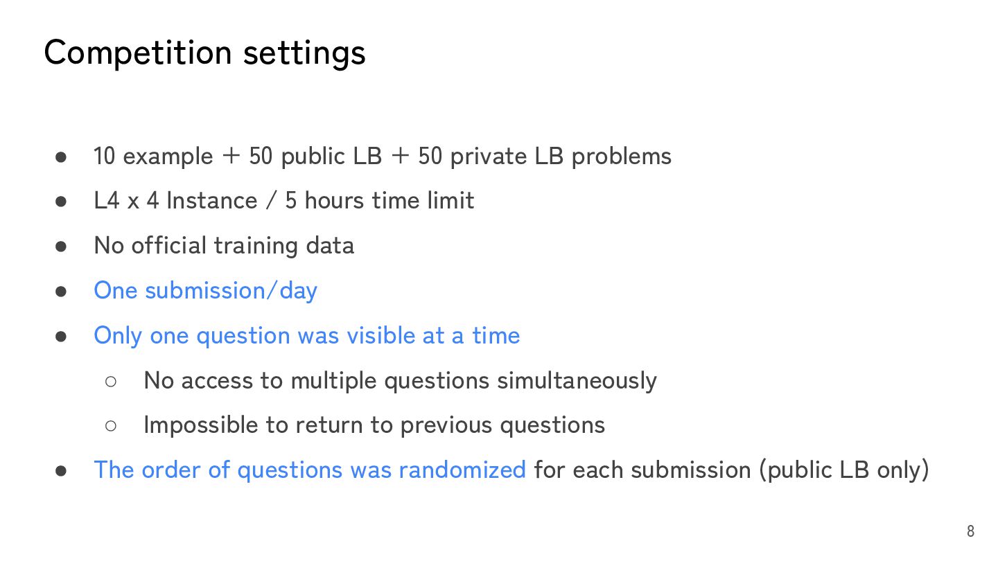This screenshot has width=998, height=561.
Task: Click blue 'The order of questions was randomized'
Action: [x=309, y=470]
